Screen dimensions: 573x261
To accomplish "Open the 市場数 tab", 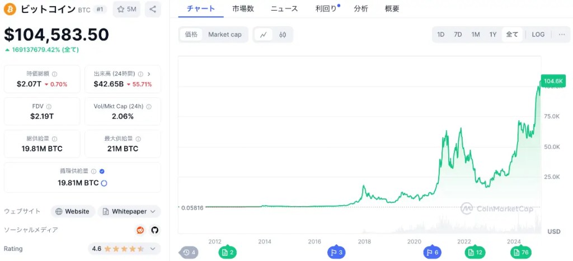I will (x=243, y=9).
